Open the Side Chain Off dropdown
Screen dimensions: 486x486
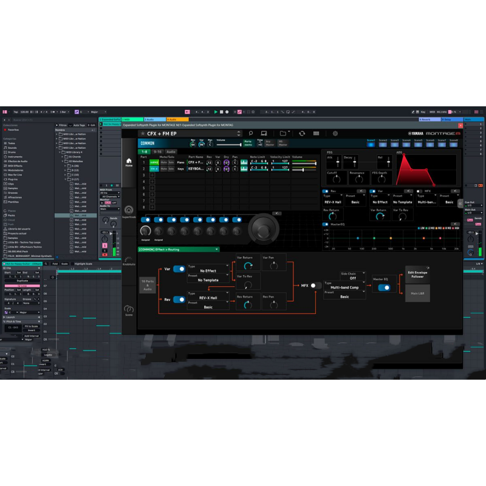click(x=353, y=276)
